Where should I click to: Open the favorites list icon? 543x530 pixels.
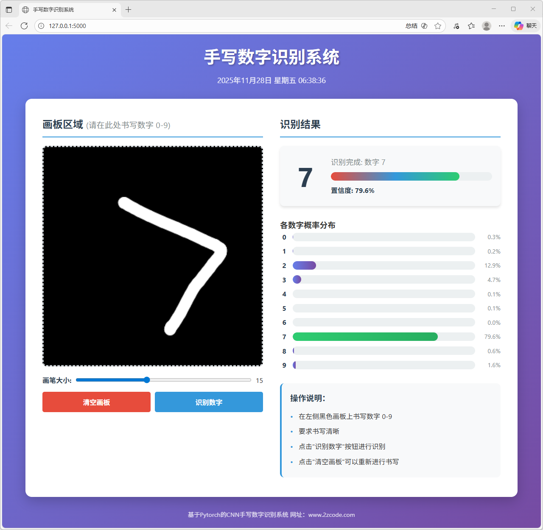[471, 26]
